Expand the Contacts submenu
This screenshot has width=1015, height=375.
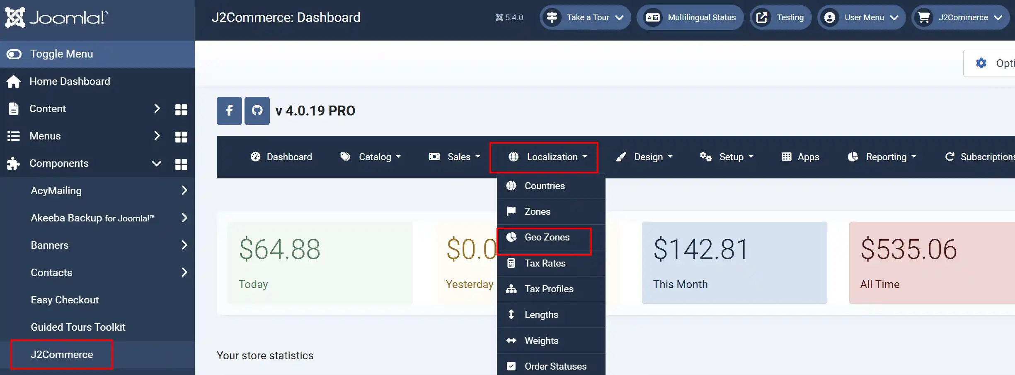tap(184, 272)
